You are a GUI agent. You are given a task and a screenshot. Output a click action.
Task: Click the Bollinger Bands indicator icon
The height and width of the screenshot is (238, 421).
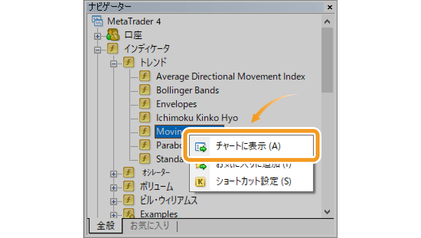(x=145, y=90)
